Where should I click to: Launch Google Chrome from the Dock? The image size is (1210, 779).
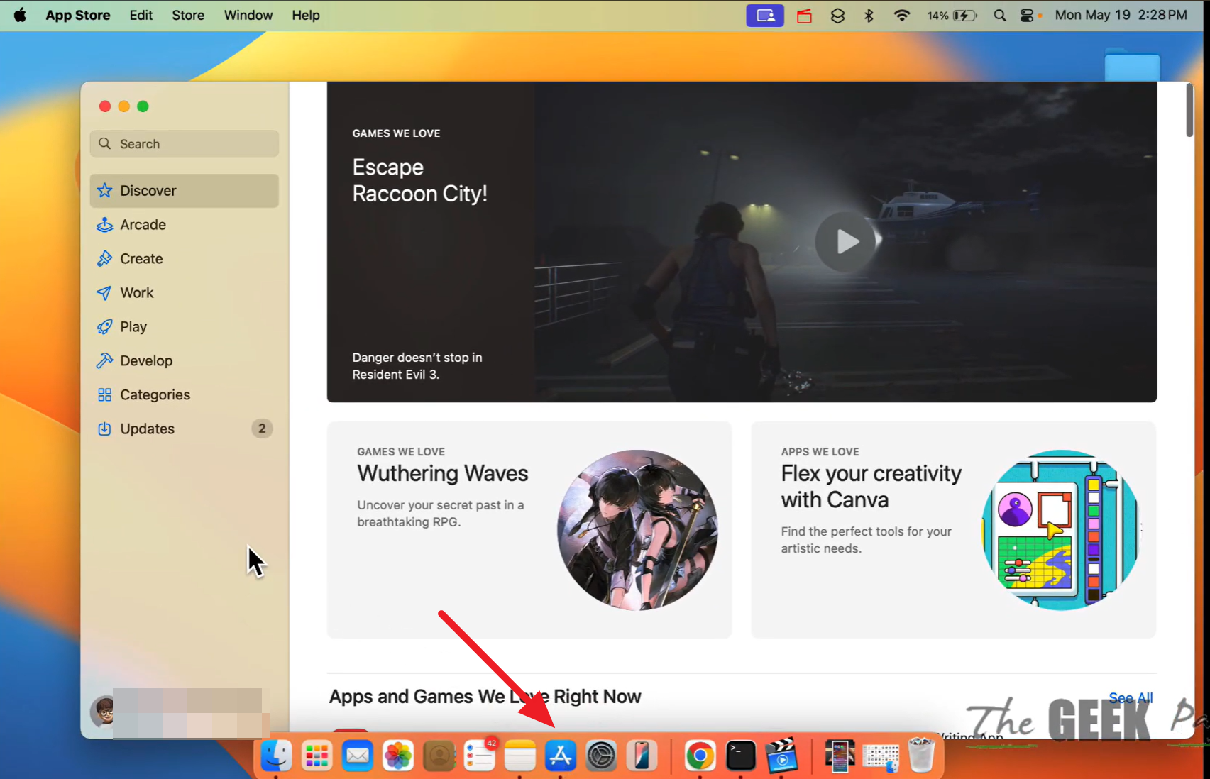click(700, 756)
